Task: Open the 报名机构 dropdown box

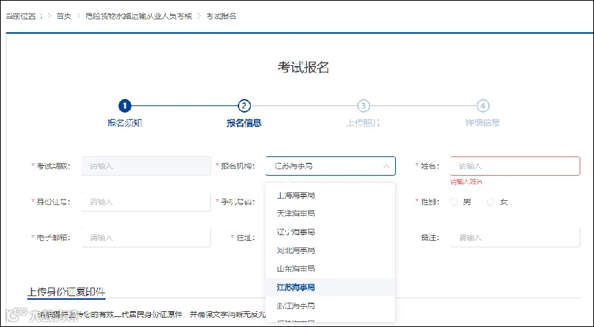Action: tap(330, 166)
